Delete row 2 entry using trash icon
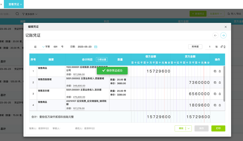 pyautogui.click(x=220, y=82)
